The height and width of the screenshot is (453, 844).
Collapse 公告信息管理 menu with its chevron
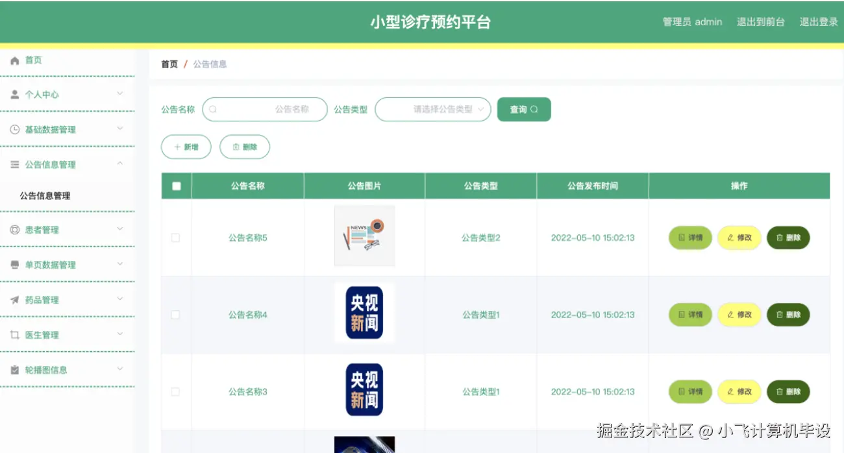point(120,164)
